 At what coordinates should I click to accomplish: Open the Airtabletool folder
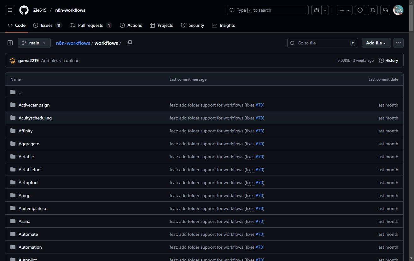(30, 170)
